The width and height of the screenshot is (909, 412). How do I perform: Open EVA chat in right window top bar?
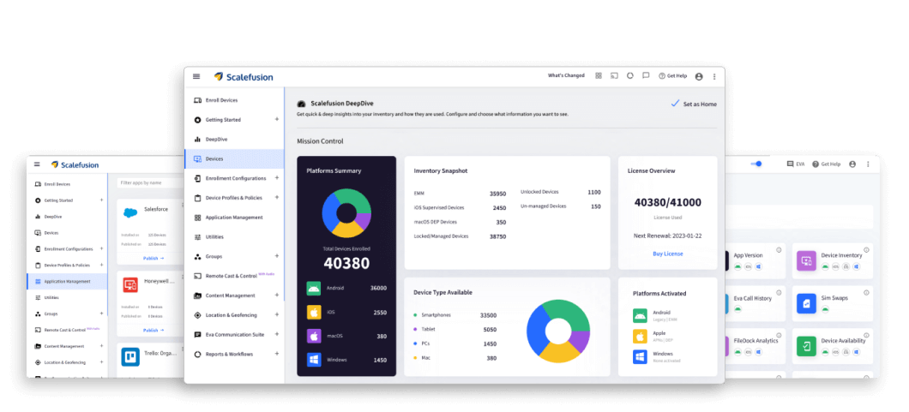point(796,164)
